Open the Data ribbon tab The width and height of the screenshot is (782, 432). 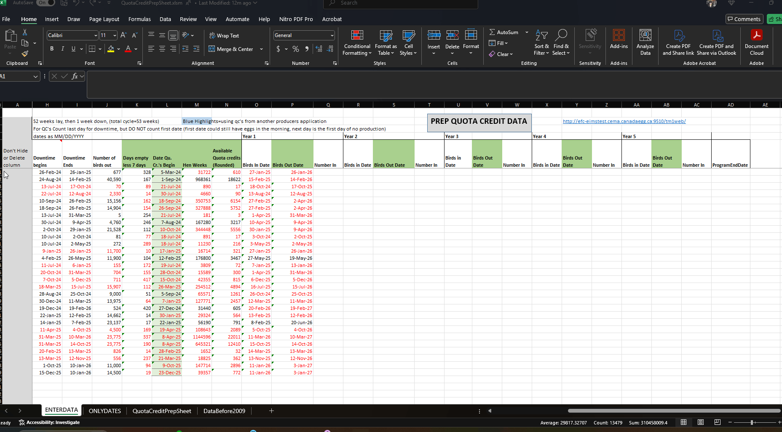coord(165,19)
